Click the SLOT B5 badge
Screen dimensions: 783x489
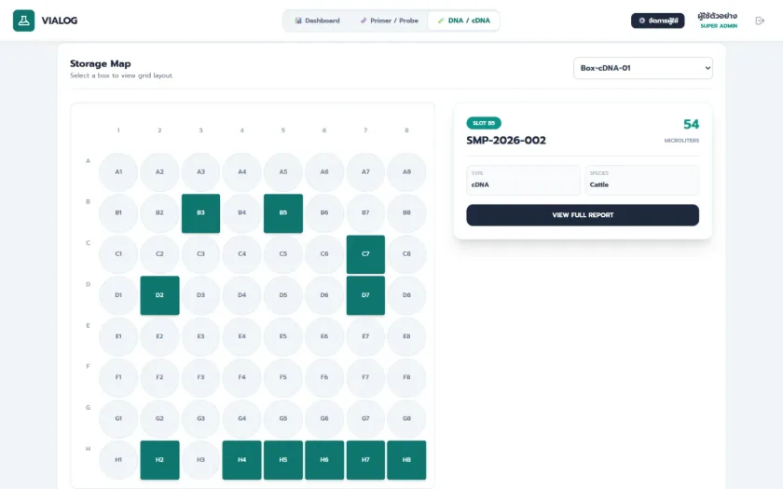(484, 123)
